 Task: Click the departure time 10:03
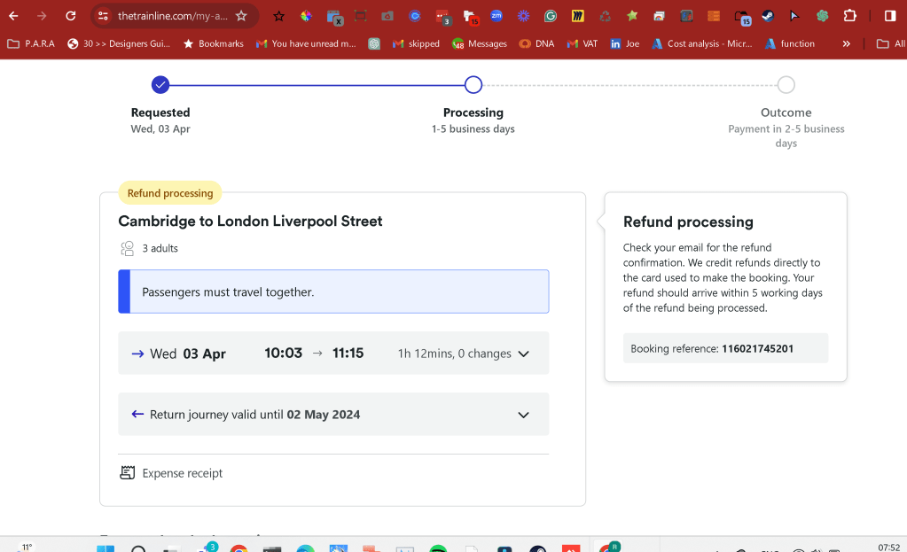point(284,354)
